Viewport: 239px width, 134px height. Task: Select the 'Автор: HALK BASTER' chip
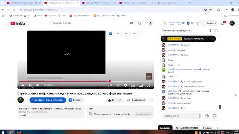pyautogui.click(x=187, y=128)
